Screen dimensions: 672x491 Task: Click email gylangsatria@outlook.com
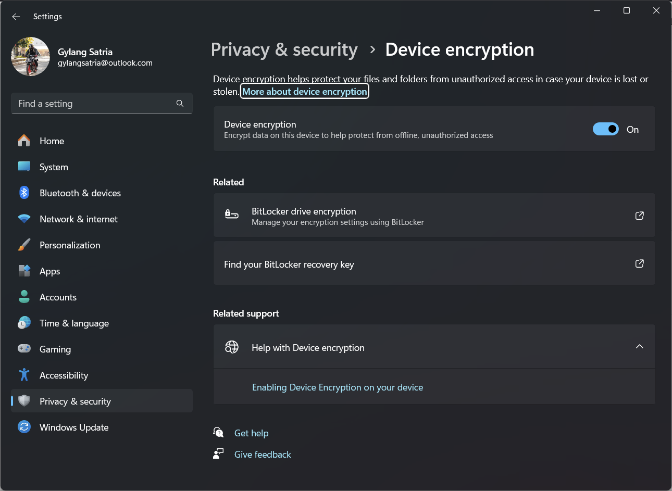click(105, 63)
